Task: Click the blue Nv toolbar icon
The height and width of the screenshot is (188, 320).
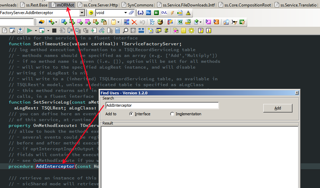Action: click(148, 13)
